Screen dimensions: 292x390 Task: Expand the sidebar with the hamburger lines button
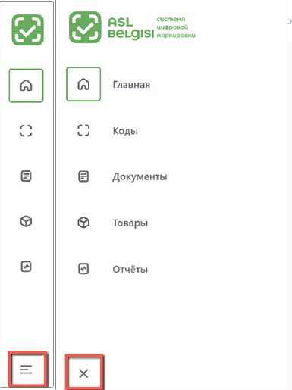pos(27,370)
